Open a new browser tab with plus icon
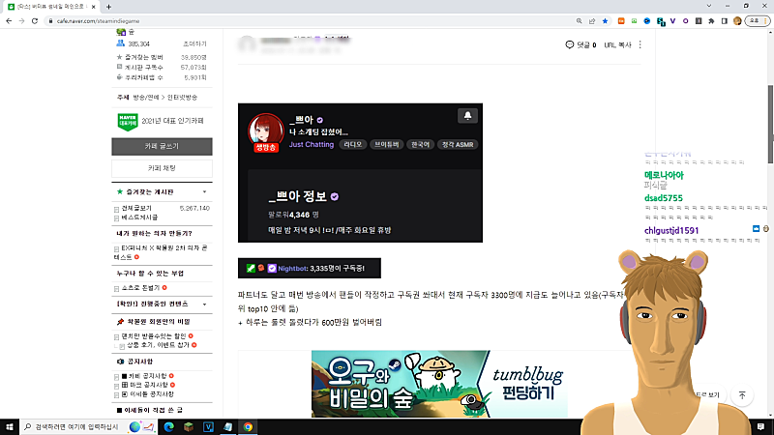This screenshot has width=774, height=435. point(108,7)
